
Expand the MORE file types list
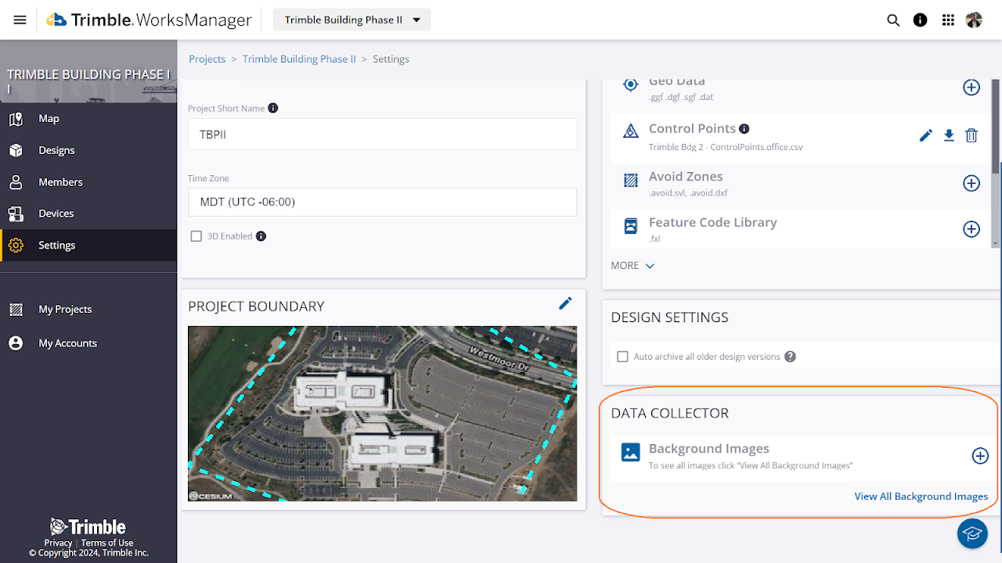coord(633,266)
